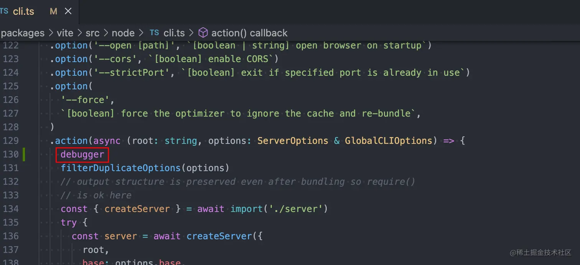Screen dimensions: 580x265
Task: Select the cli.ts editor tab
Action: (x=23, y=12)
